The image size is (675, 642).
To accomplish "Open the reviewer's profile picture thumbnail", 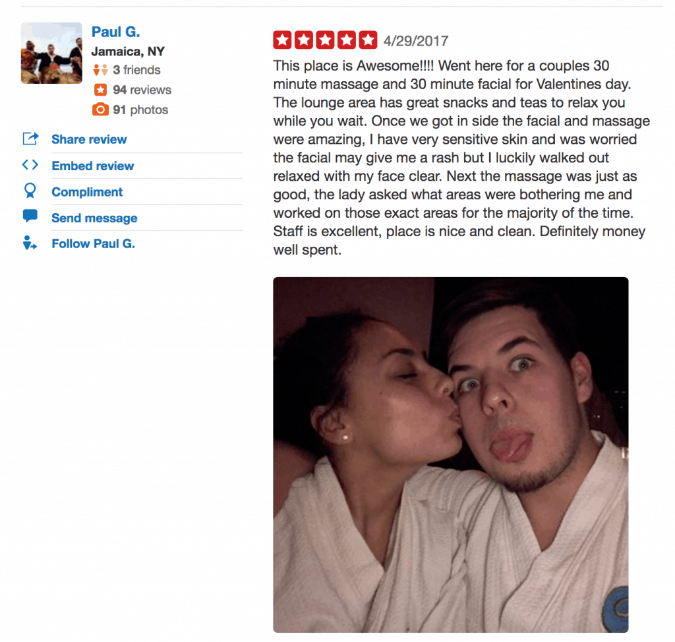I will (x=51, y=53).
